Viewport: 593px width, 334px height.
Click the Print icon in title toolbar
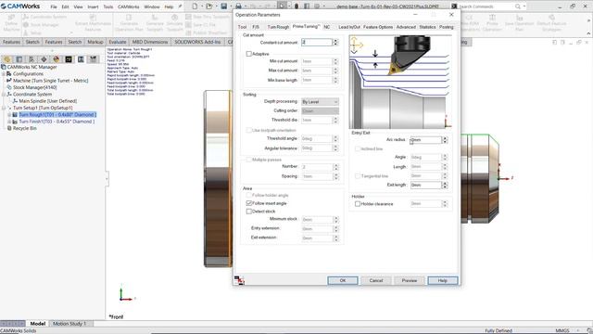click(x=239, y=6)
